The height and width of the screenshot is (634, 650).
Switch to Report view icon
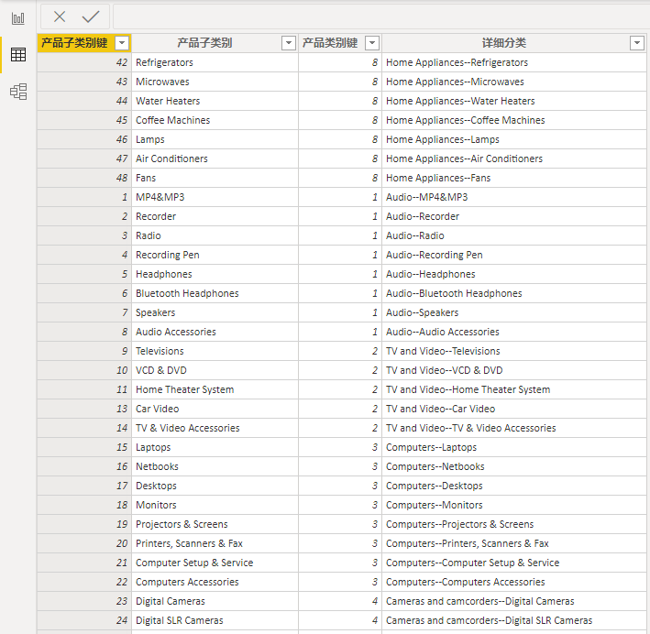pos(18,17)
